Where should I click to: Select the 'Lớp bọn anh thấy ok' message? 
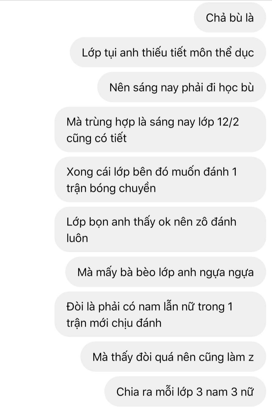[x=160, y=229]
